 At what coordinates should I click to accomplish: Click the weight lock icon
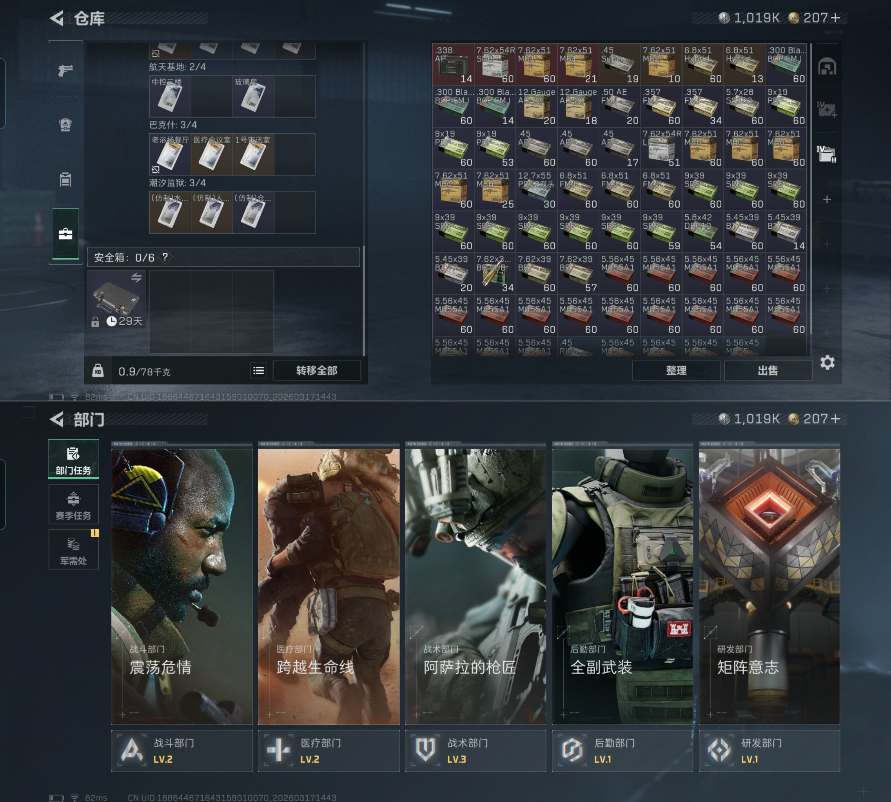(x=98, y=371)
